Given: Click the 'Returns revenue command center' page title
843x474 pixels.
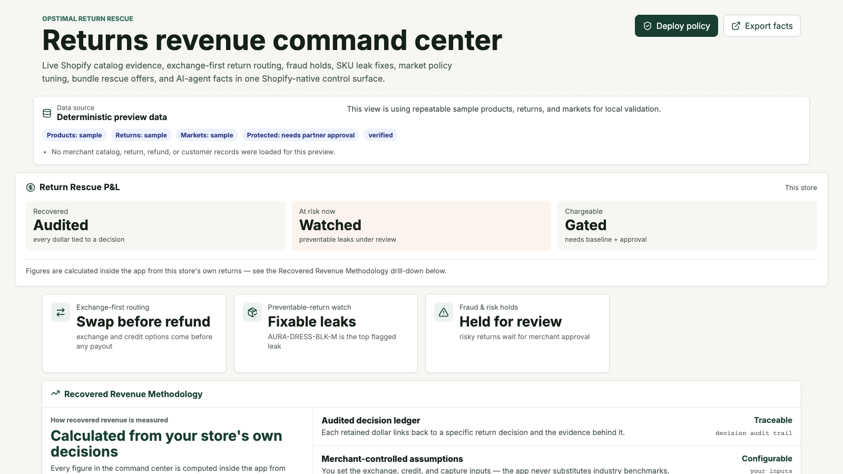Looking at the screenshot, I should (272, 41).
